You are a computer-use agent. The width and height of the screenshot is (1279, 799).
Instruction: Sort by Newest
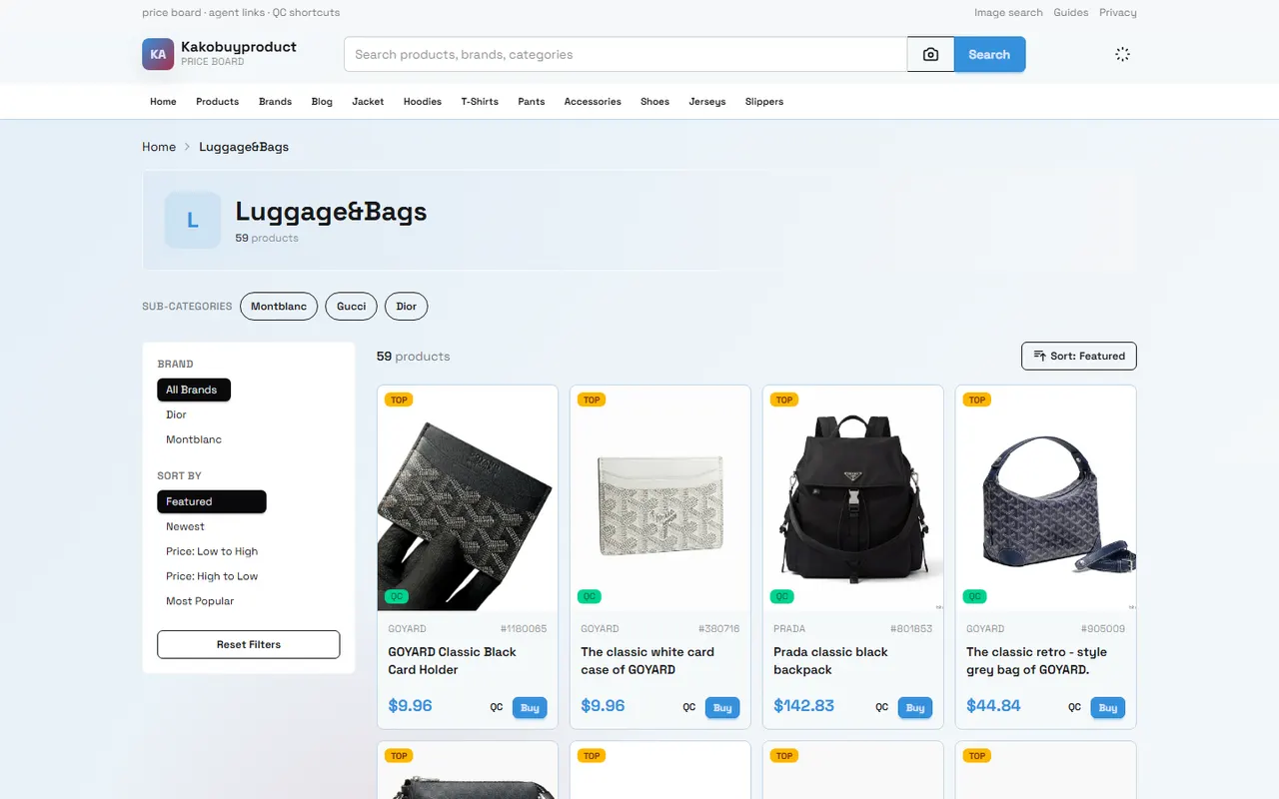[x=185, y=526]
